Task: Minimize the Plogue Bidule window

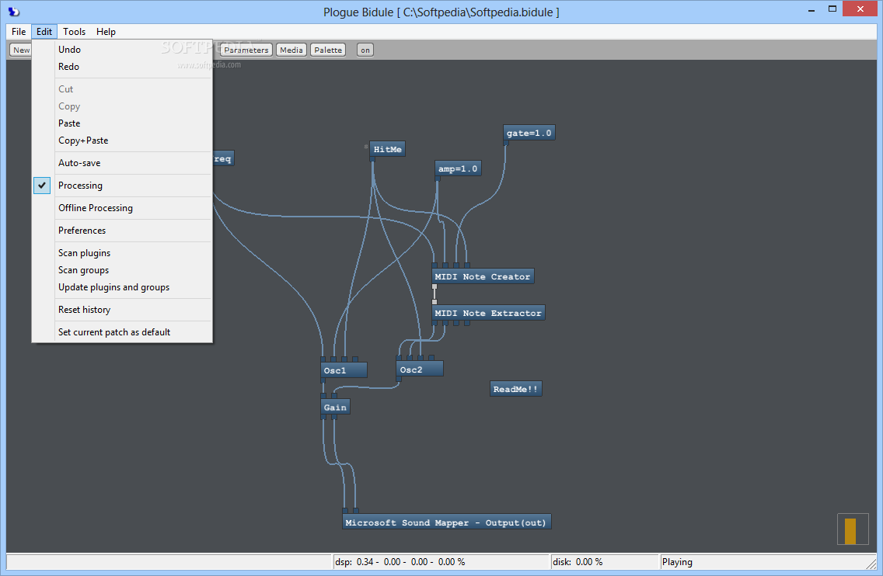Action: pos(811,9)
